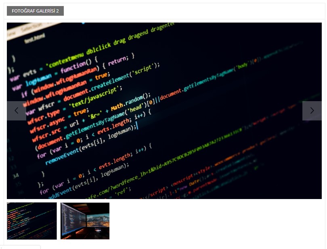Select the code screen thumbnail

(x=32, y=221)
